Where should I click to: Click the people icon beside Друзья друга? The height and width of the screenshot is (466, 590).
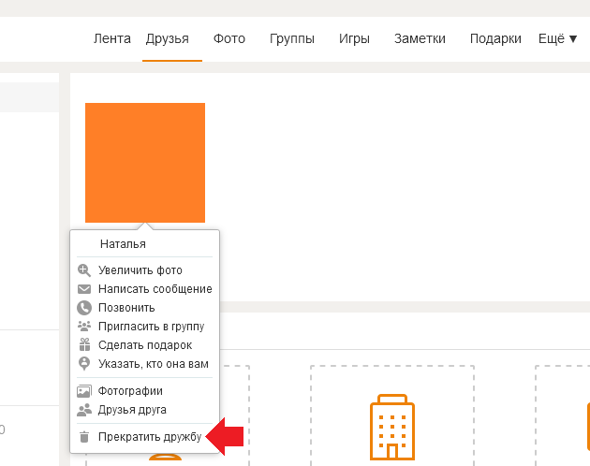[84, 410]
